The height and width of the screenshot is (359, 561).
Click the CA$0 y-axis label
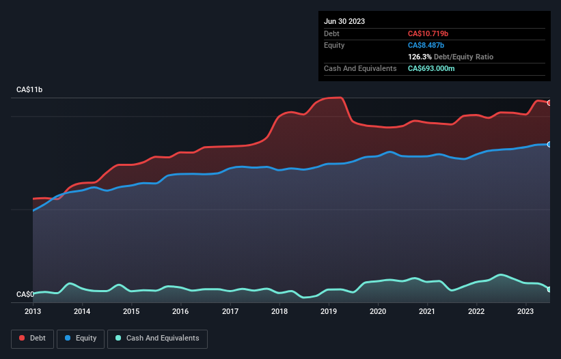tap(25, 294)
